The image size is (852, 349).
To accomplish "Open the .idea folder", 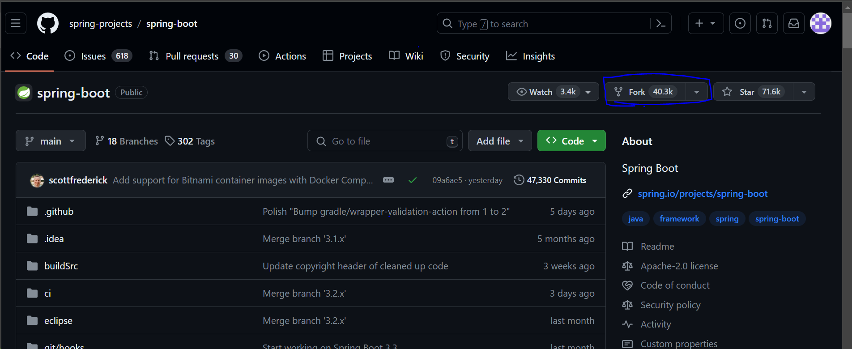I will (54, 238).
